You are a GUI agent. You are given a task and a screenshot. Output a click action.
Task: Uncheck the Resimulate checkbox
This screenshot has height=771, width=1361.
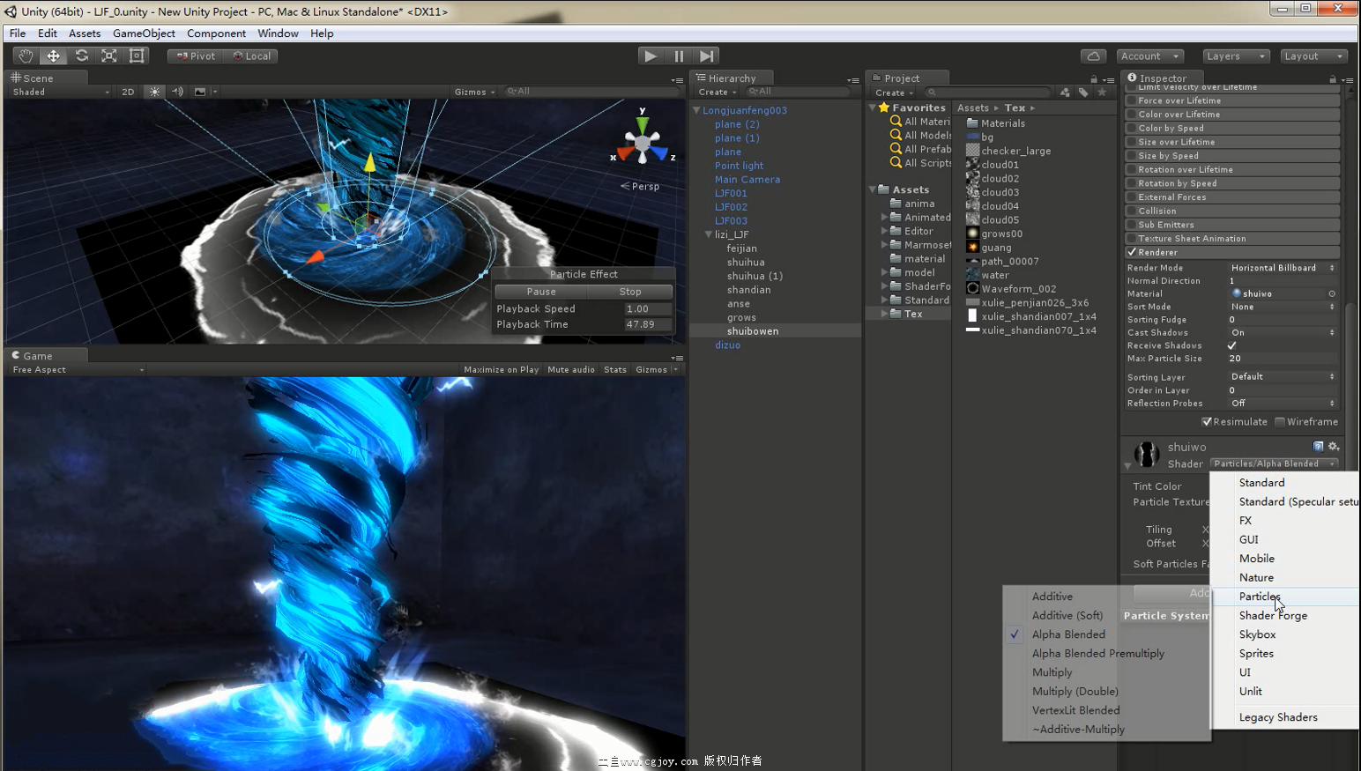pyautogui.click(x=1207, y=422)
